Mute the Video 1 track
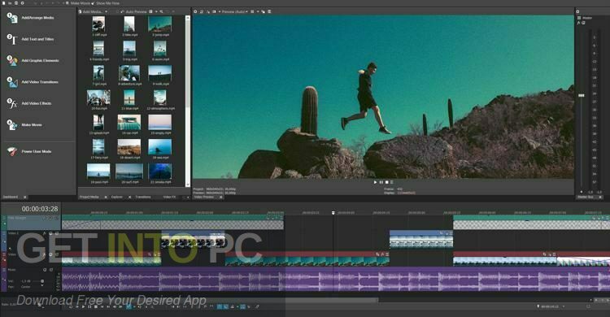This screenshot has height=317, width=610. 50,233
